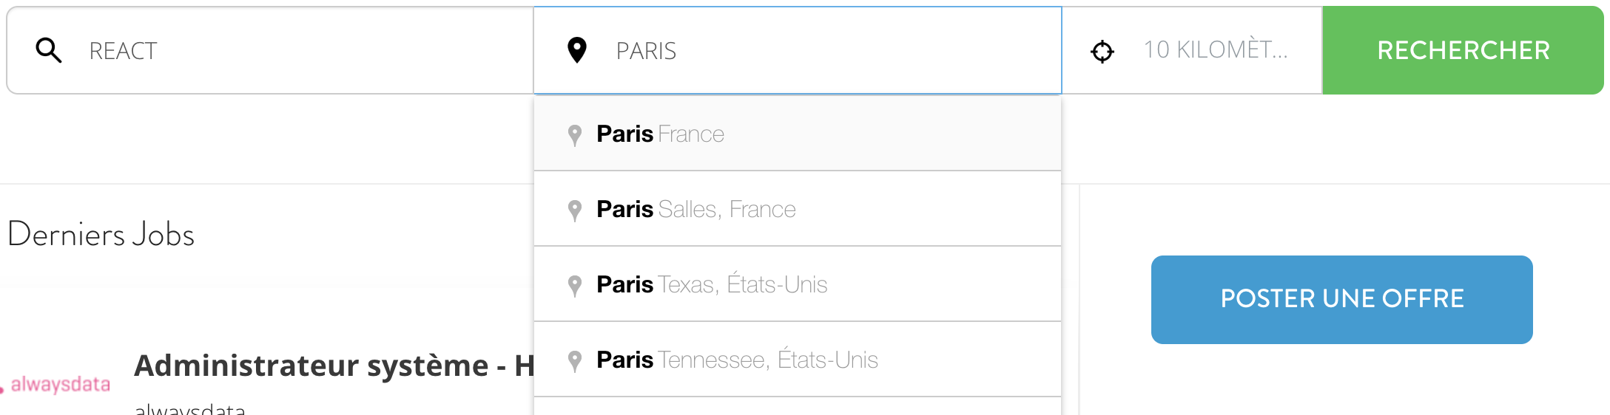Click the alwaysdata company name link
This screenshot has width=1610, height=415.
point(189,408)
